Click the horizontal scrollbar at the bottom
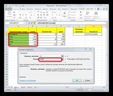The height and width of the screenshot is (96, 113). 81,87
